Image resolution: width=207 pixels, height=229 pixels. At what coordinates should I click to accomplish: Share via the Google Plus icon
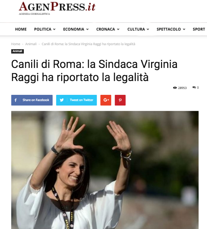[x=106, y=100]
